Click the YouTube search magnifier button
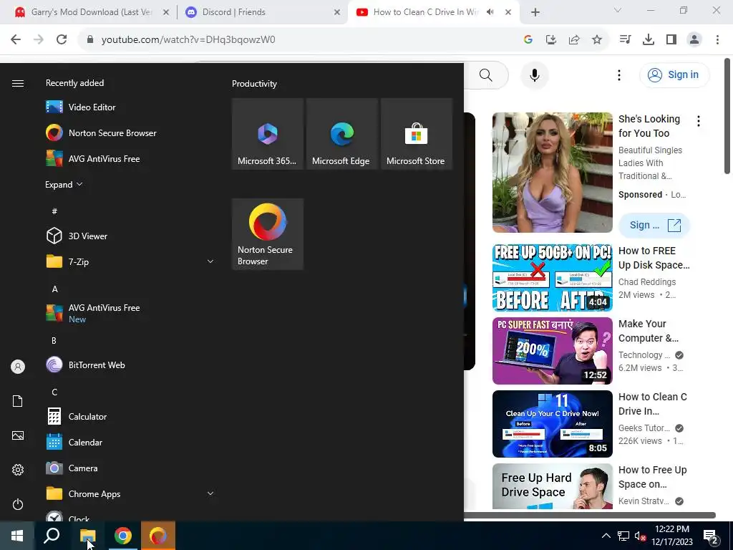733x550 pixels. [486, 74]
